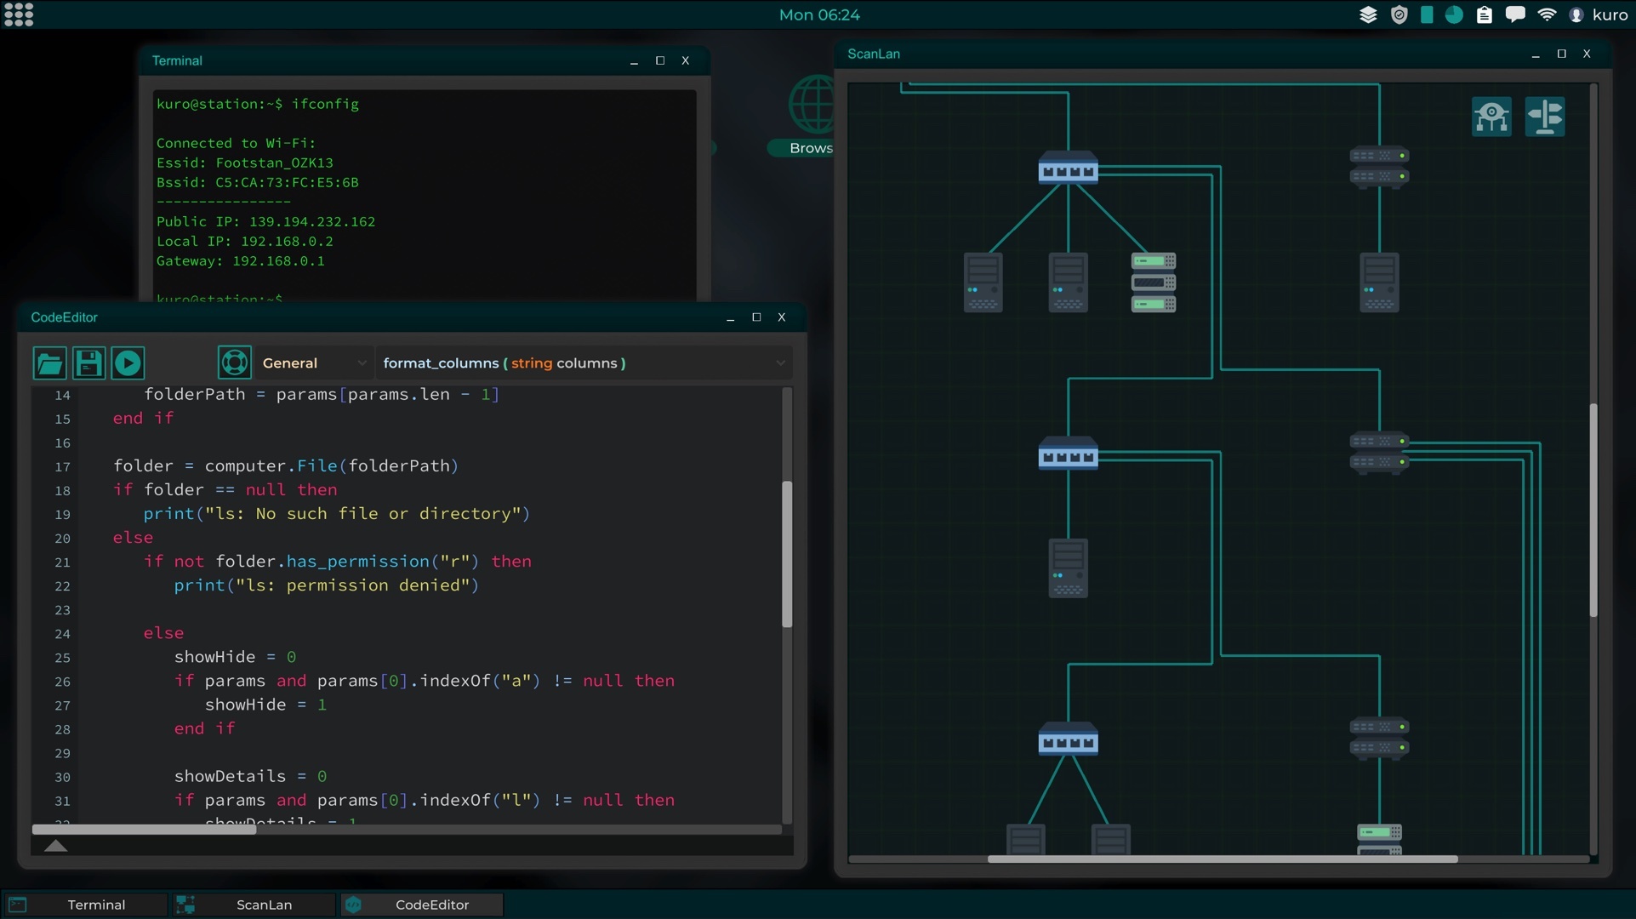This screenshot has height=919, width=1636.
Task: Save the script with the floppy disk icon
Action: point(88,363)
